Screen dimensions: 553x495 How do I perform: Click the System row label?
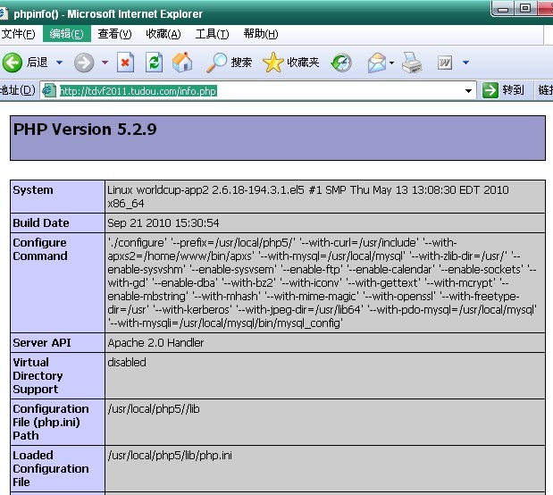[x=33, y=189]
